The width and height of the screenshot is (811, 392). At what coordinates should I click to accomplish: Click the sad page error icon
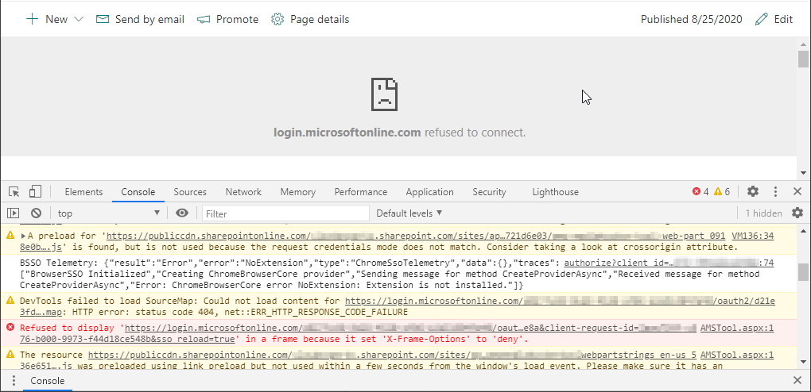pyautogui.click(x=385, y=94)
